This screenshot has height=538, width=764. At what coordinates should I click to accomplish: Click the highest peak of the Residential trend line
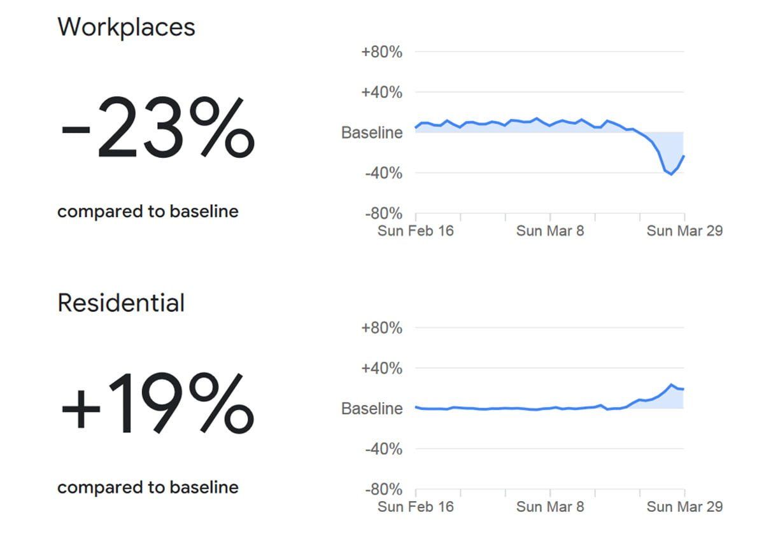(672, 385)
